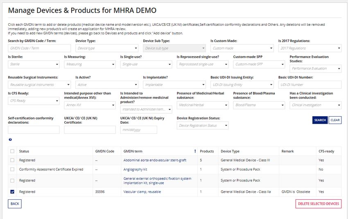
Task: Click the GMDN is Obsolete remark
Action: [296, 192]
